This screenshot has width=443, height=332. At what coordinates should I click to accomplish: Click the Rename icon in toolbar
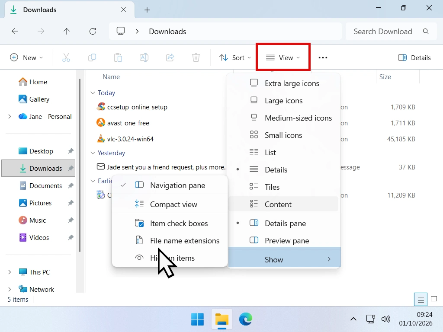pos(144,57)
